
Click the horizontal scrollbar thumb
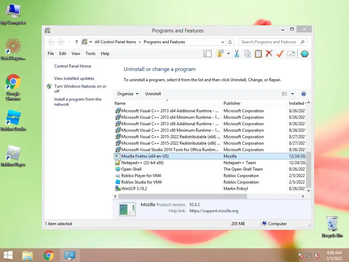183,196
